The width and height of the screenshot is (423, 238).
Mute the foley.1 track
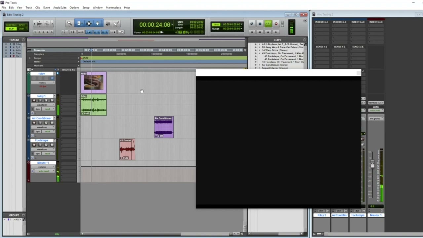[x=52, y=100]
